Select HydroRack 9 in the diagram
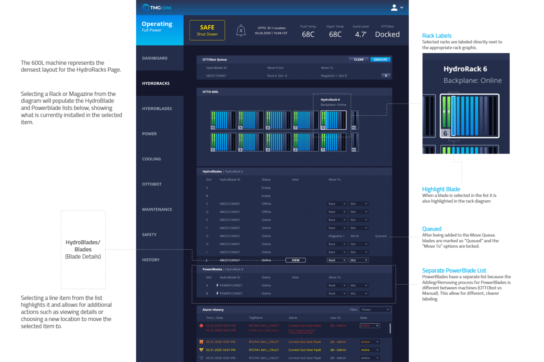 pos(251,120)
